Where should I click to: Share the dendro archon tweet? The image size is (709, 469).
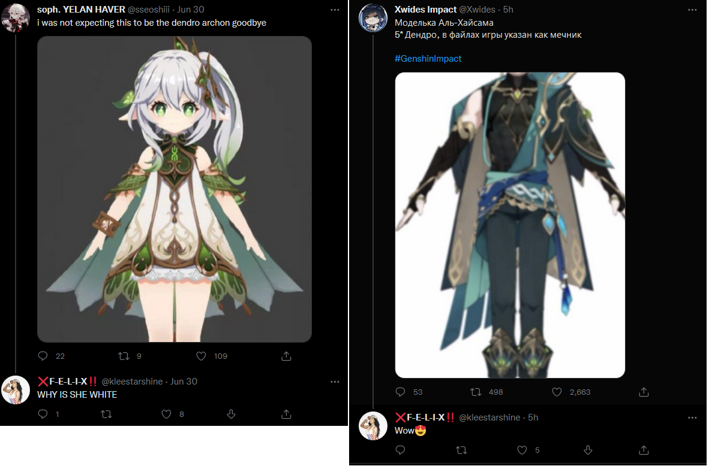pos(286,356)
